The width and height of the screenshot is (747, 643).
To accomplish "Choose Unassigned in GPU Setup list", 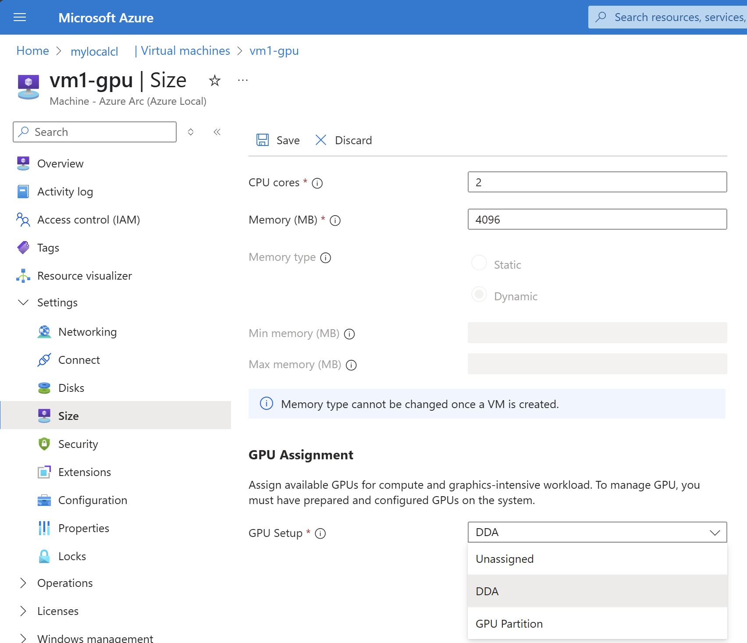I will pyautogui.click(x=505, y=559).
